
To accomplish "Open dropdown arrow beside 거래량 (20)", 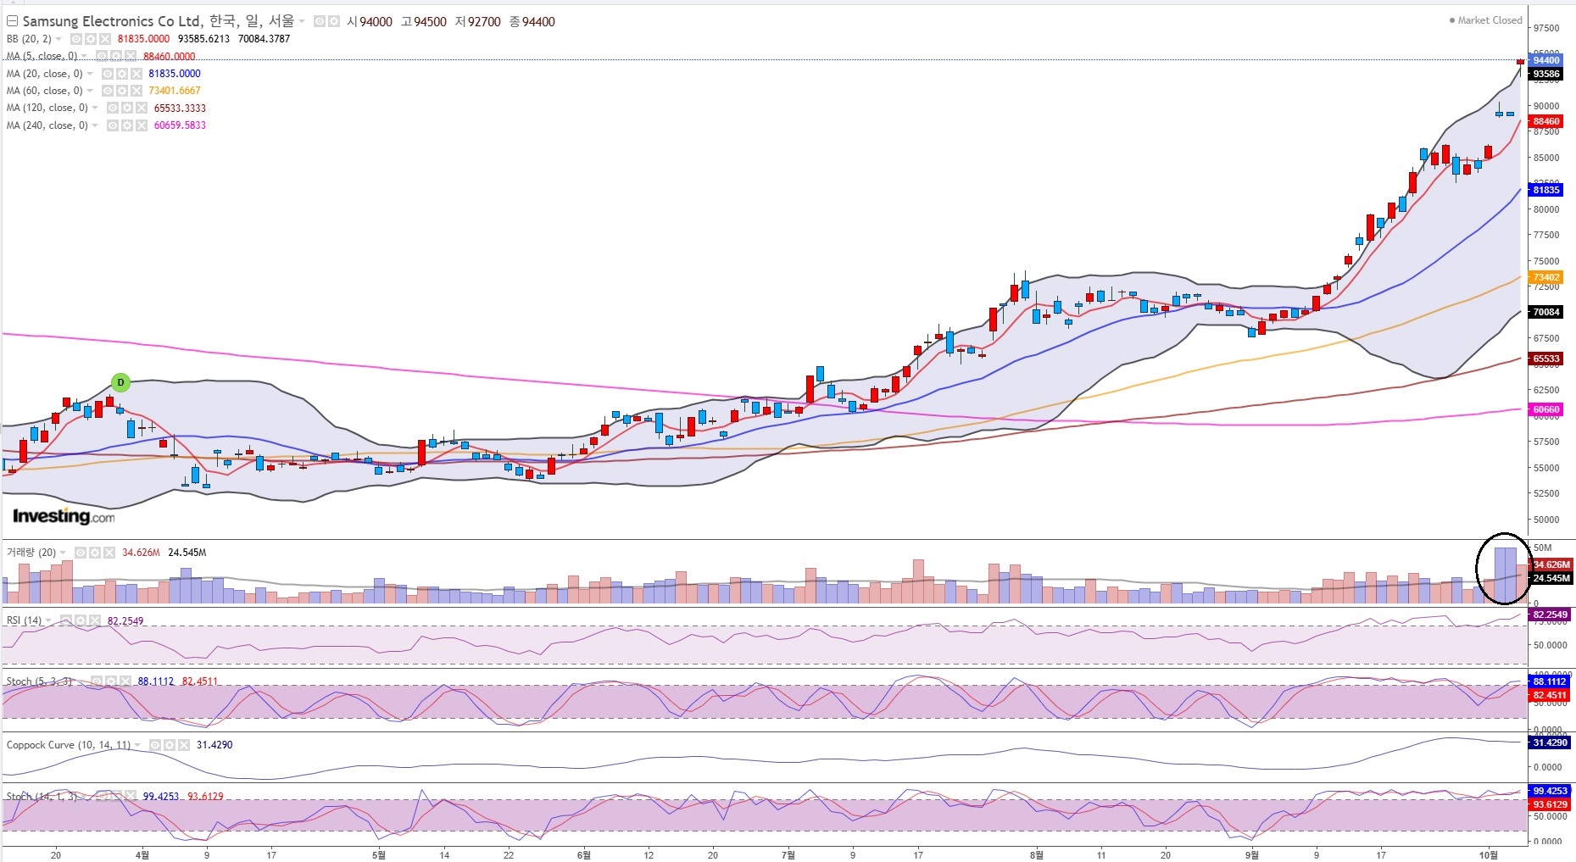I will [x=64, y=553].
